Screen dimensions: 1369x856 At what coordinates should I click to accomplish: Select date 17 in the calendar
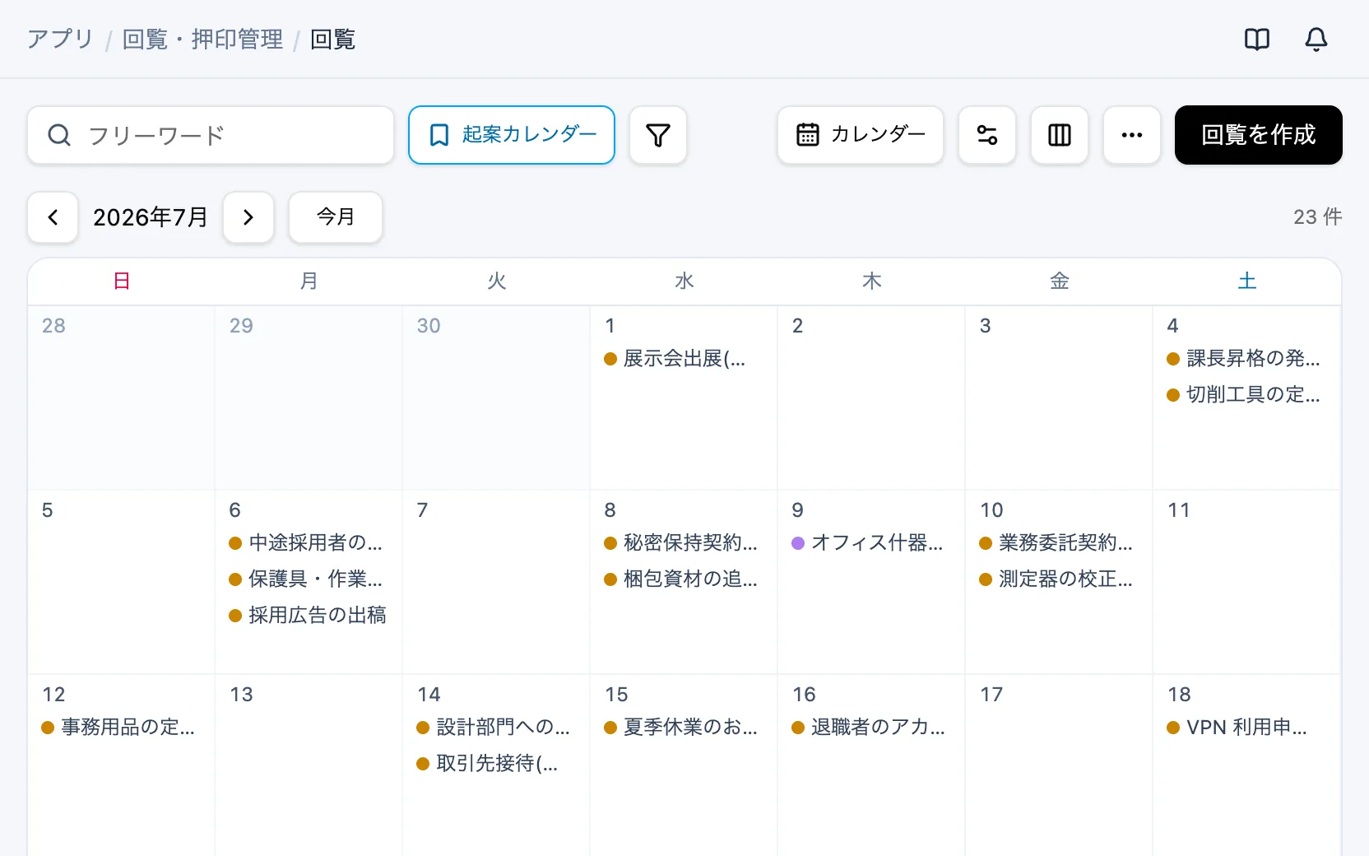991,695
